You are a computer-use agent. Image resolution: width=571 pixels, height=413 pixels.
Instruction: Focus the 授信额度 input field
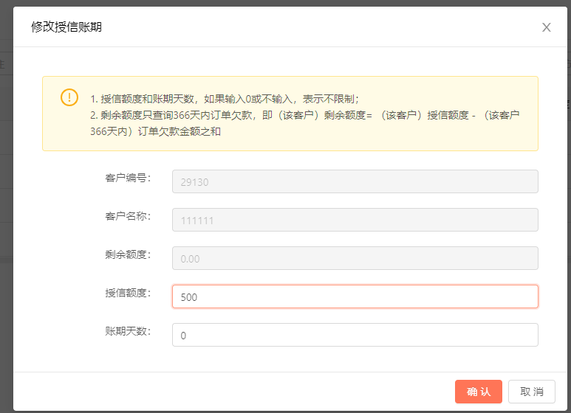355,296
